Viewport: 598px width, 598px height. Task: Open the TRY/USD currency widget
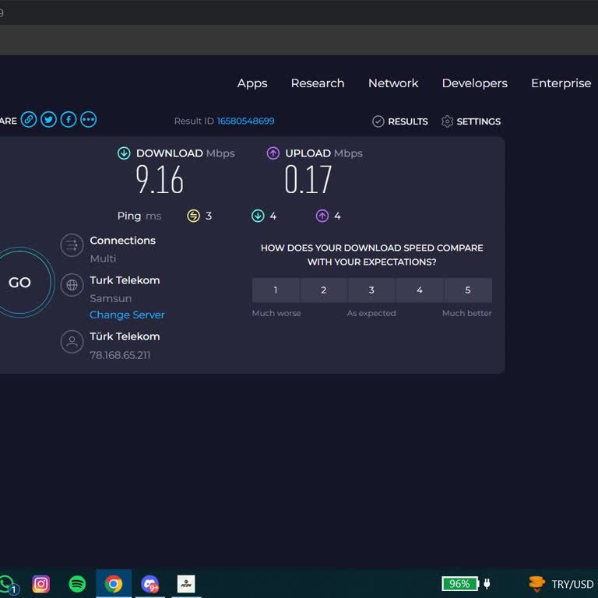[561, 584]
